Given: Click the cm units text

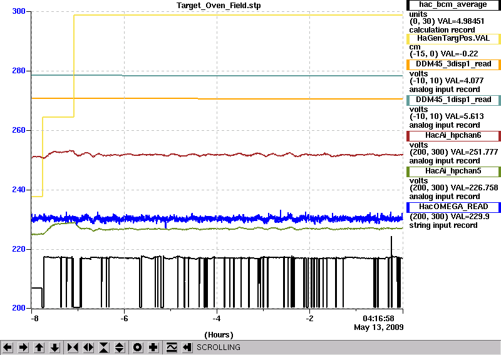Looking at the screenshot, I should (415, 47).
